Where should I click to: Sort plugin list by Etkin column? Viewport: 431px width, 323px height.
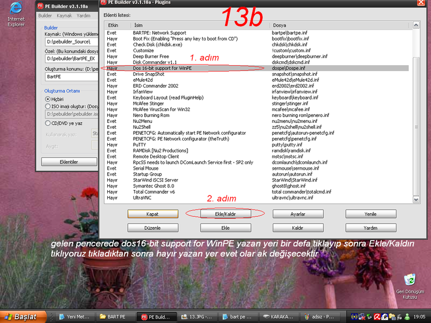pos(117,25)
